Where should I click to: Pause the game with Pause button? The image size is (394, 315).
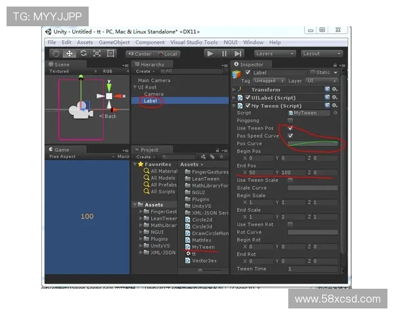[x=224, y=54]
